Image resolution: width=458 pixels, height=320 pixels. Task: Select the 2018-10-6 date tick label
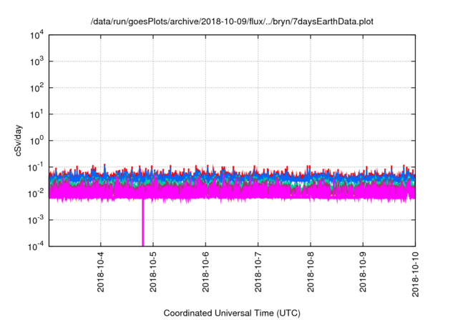205,272
